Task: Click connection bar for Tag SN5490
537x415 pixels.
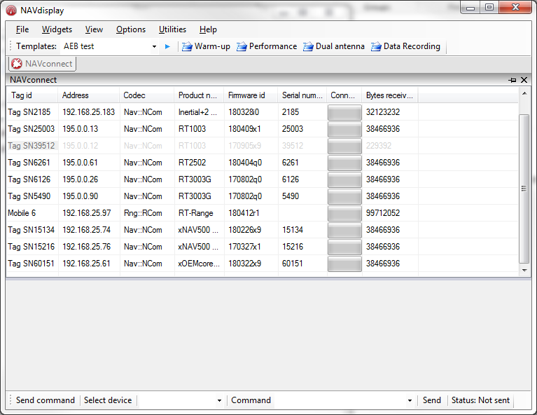Action: (x=344, y=196)
